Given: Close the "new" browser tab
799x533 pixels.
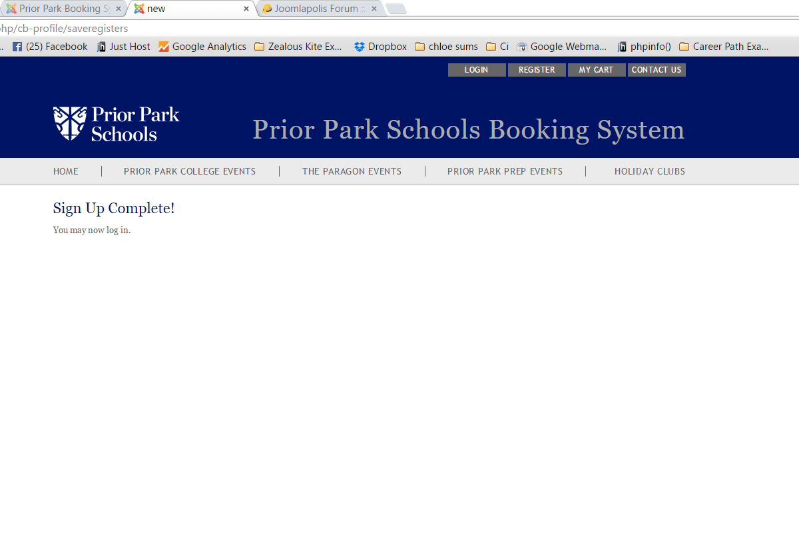Looking at the screenshot, I should click(246, 9).
